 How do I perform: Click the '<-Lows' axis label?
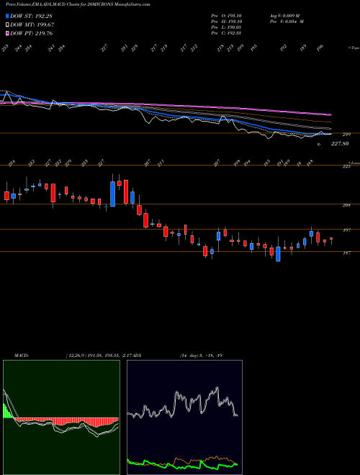pos(354,163)
